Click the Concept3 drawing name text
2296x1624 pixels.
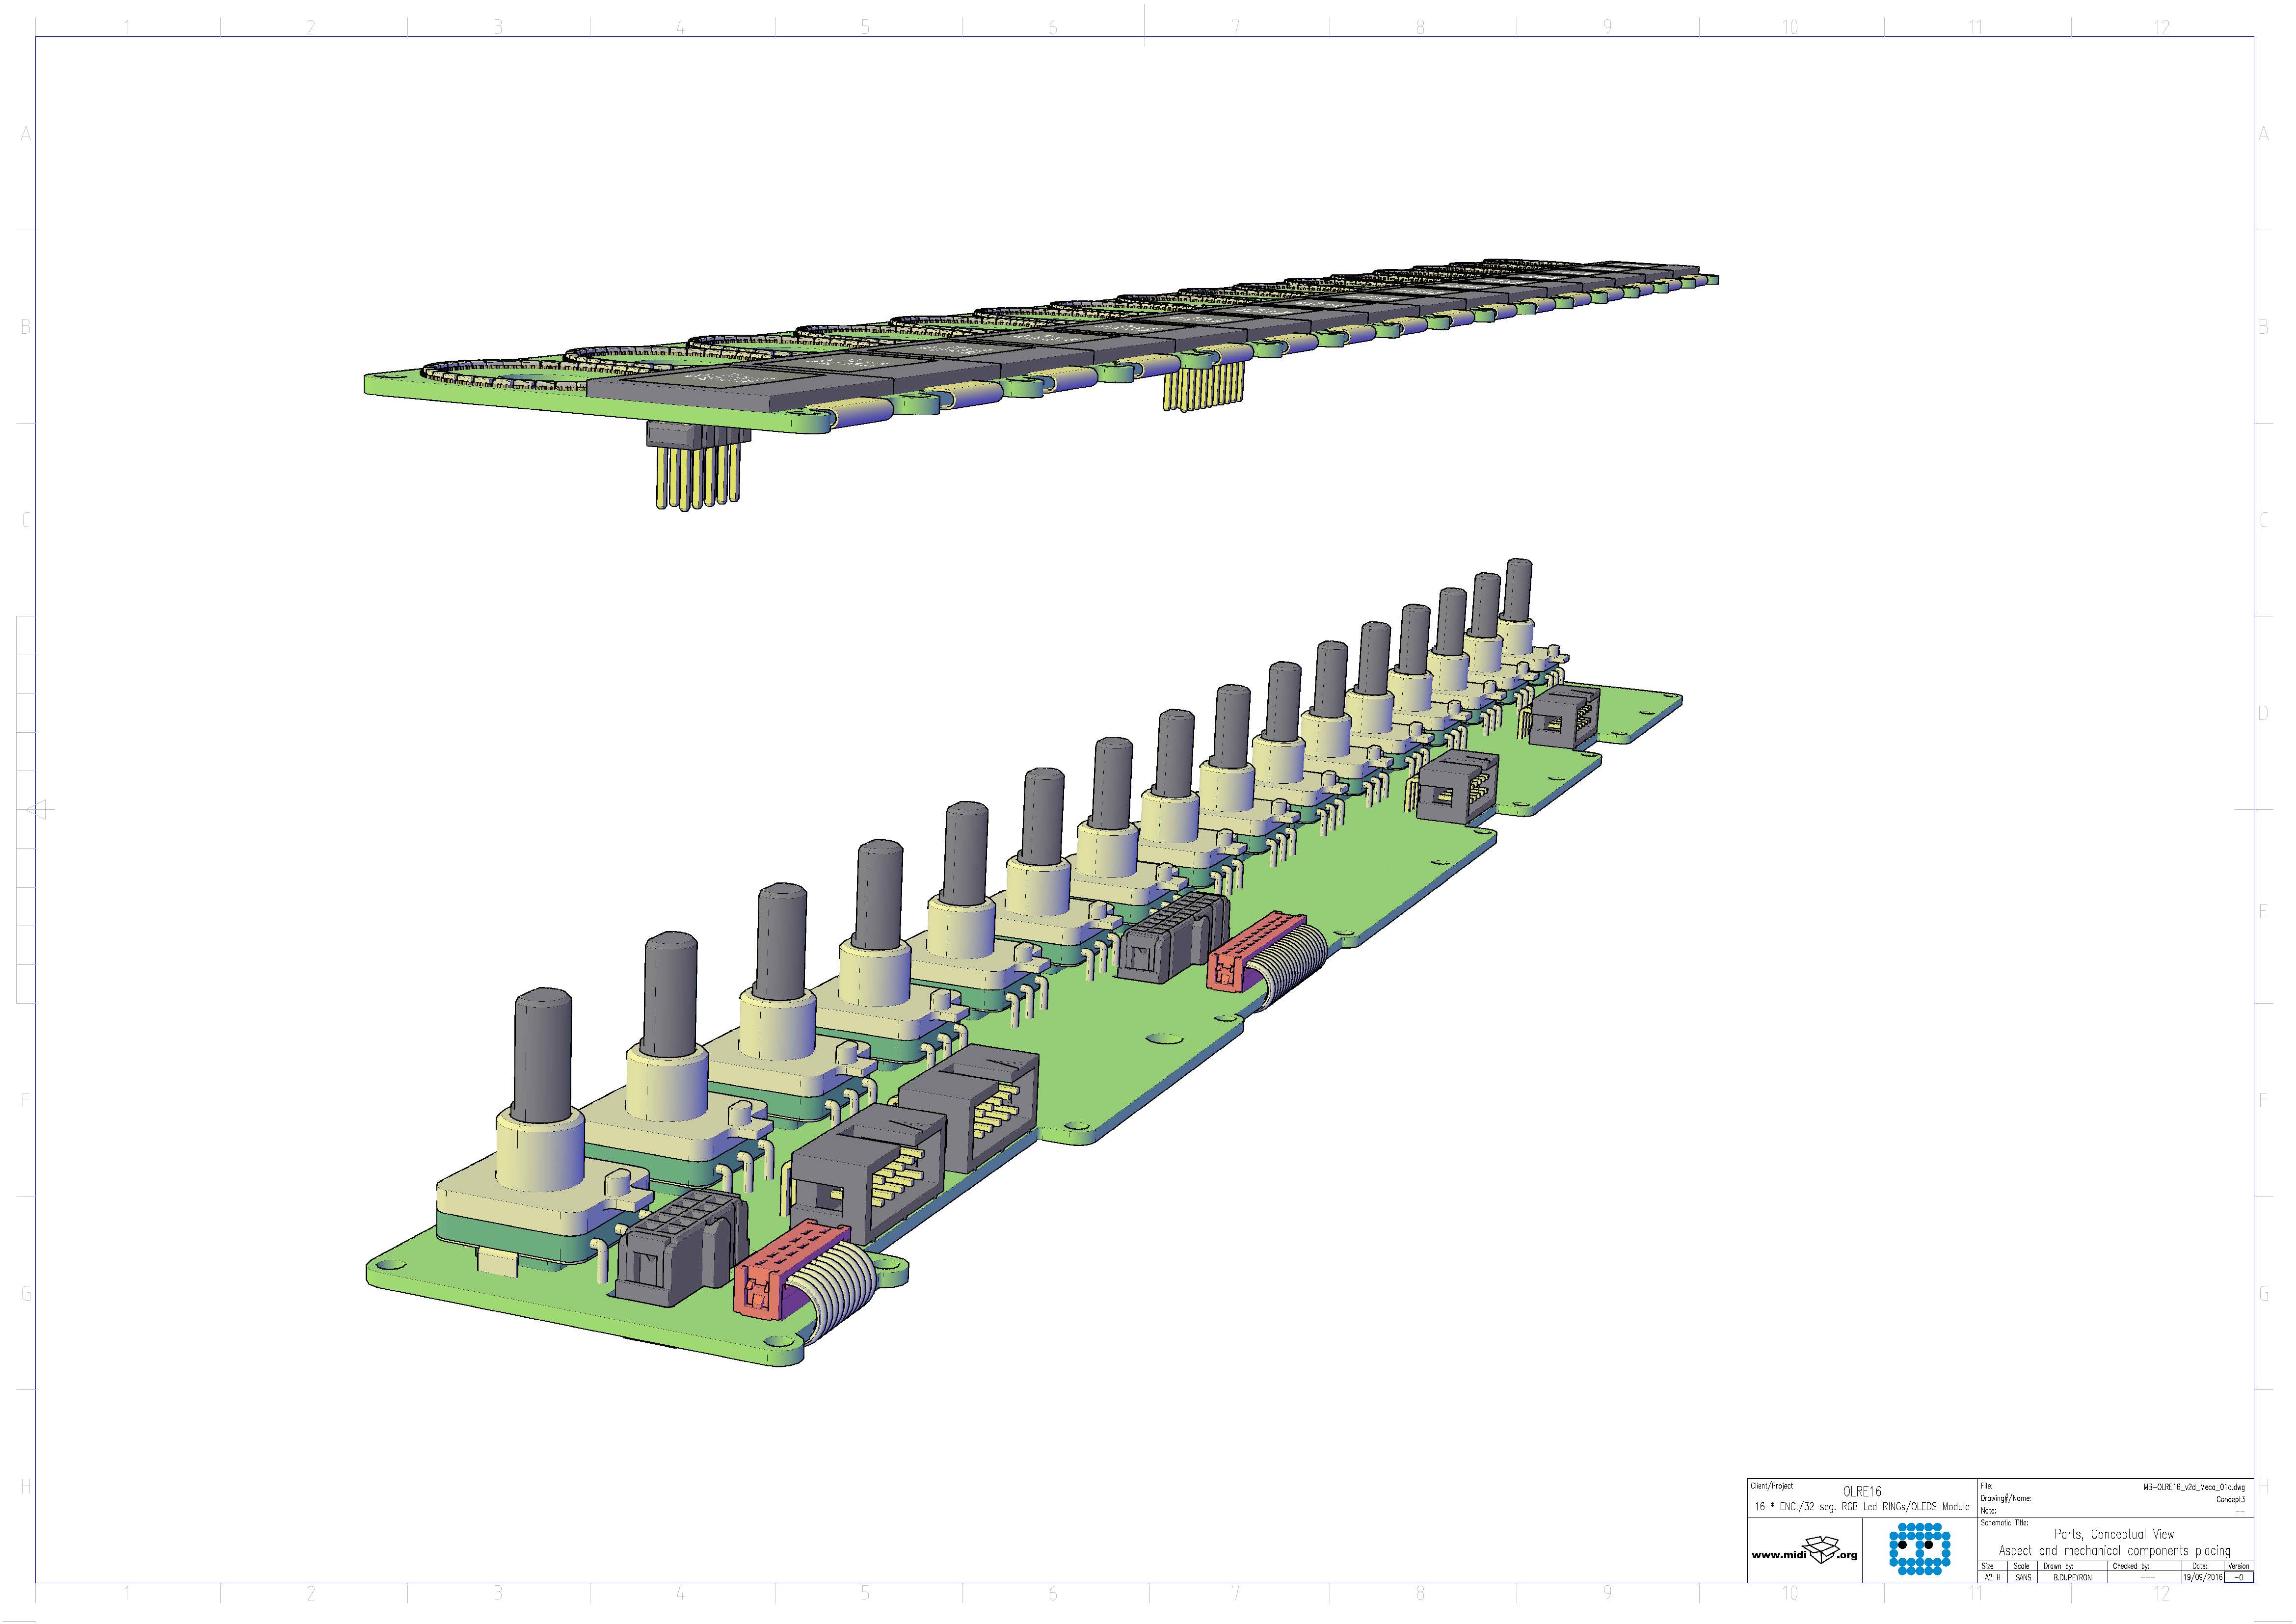click(x=2230, y=1499)
